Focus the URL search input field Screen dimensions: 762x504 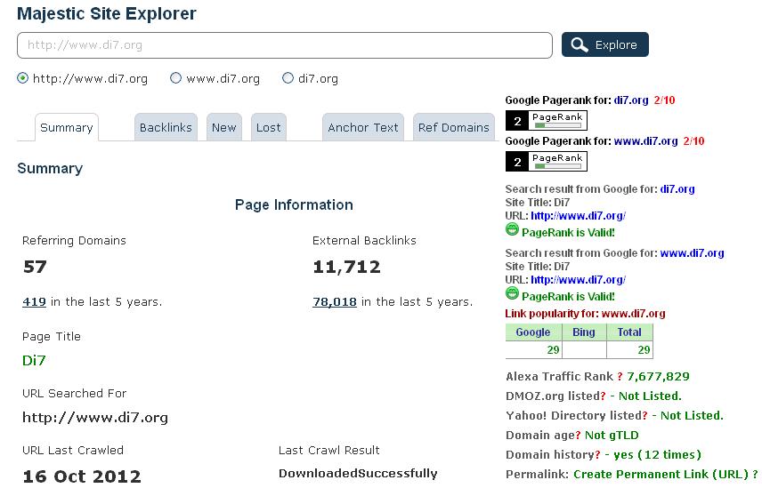point(284,45)
